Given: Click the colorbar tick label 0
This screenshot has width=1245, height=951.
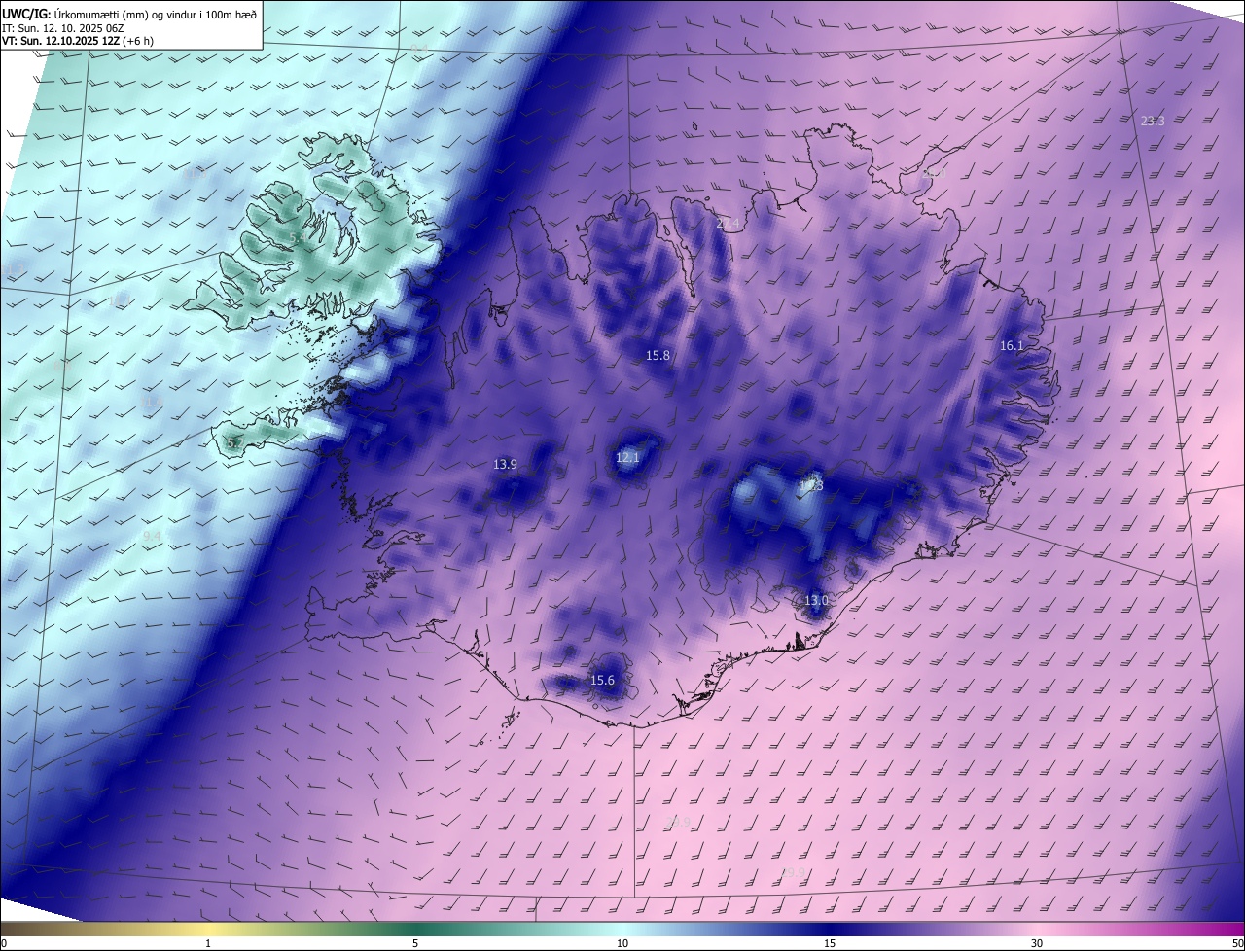Looking at the screenshot, I should coord(3,943).
